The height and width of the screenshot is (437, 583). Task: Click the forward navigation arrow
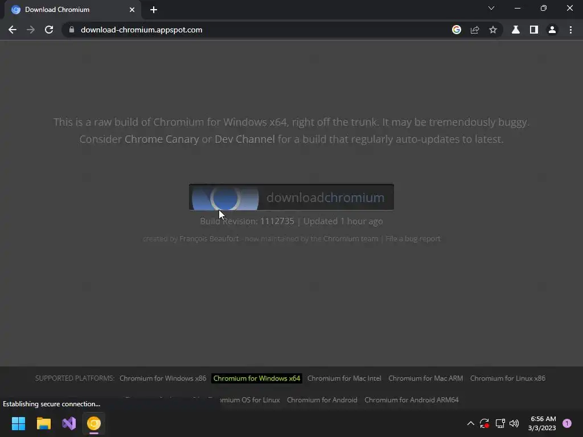[31, 30]
